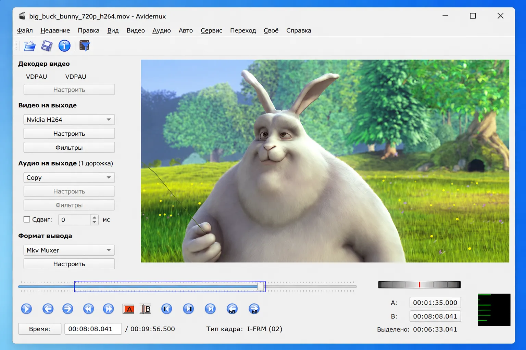This screenshot has height=350, width=526.
Task: Open the Авто menu
Action: (186, 30)
